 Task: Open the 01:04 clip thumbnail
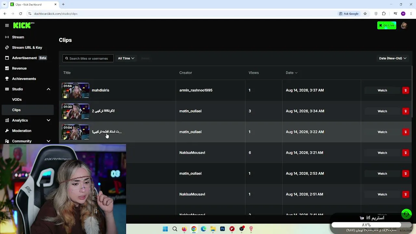pyautogui.click(x=75, y=132)
